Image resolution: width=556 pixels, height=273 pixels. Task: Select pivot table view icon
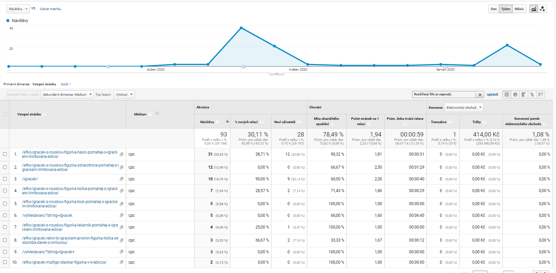click(x=541, y=95)
